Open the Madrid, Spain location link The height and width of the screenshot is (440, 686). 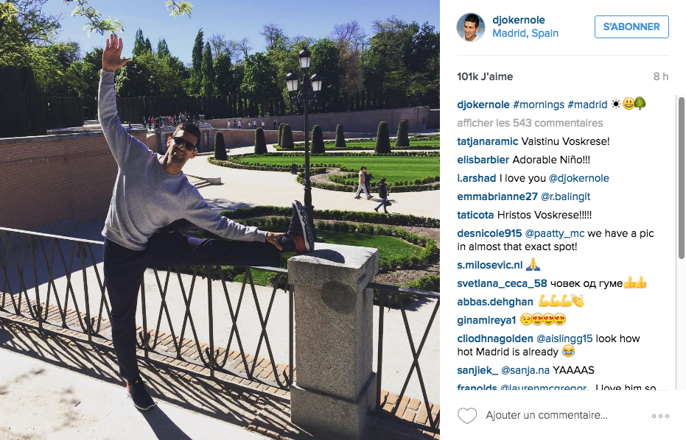525,33
